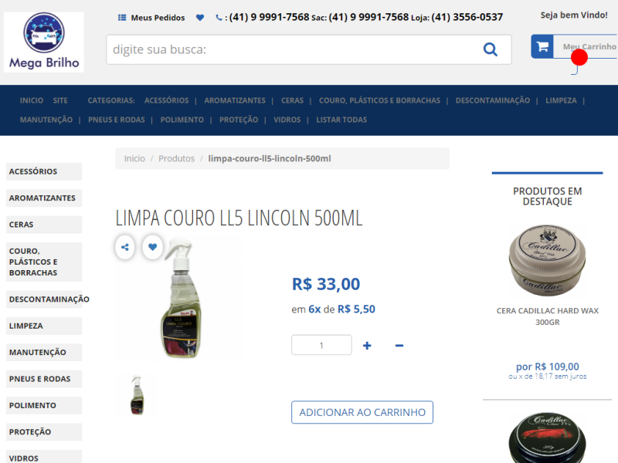
Task: Open CERAS in the top navigation
Action: tap(292, 100)
